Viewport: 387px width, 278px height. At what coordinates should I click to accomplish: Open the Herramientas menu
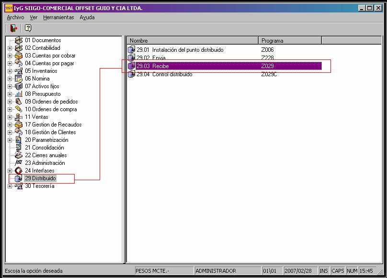(58, 17)
